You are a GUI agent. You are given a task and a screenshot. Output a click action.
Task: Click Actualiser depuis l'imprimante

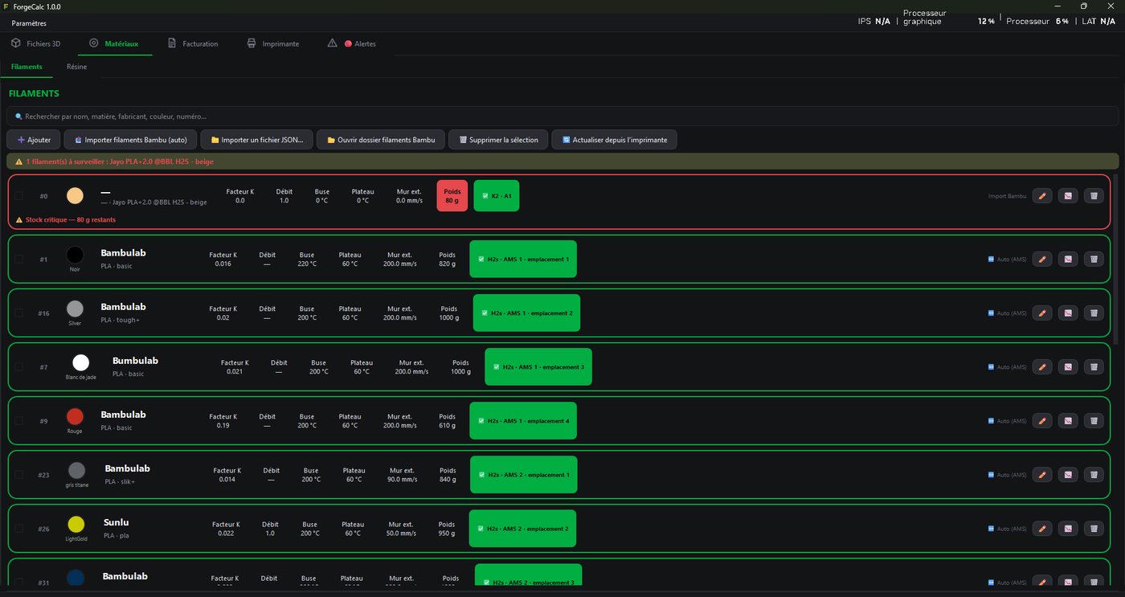click(x=615, y=140)
